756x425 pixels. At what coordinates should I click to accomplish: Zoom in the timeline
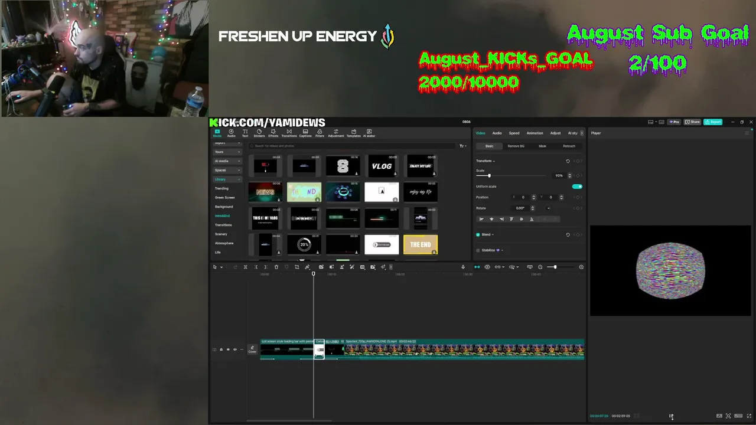[x=581, y=267]
